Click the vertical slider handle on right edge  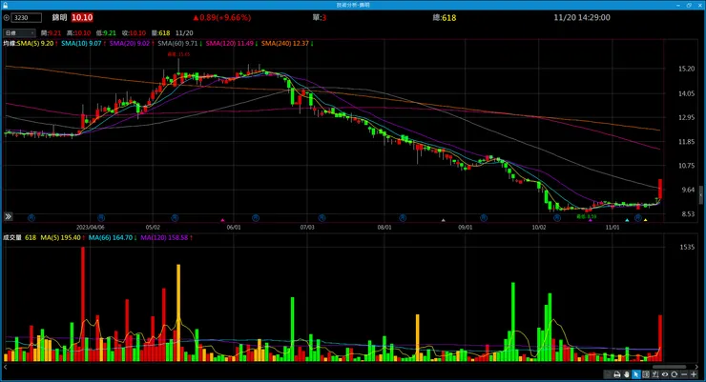tap(700, 195)
